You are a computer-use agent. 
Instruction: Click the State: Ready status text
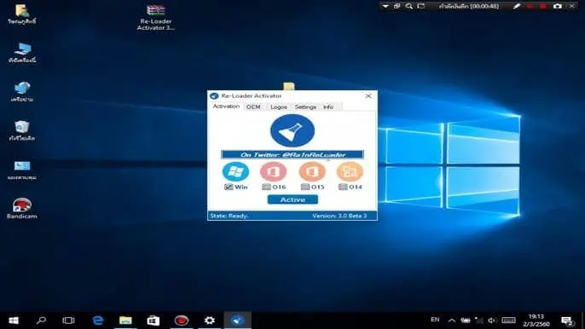coord(229,216)
